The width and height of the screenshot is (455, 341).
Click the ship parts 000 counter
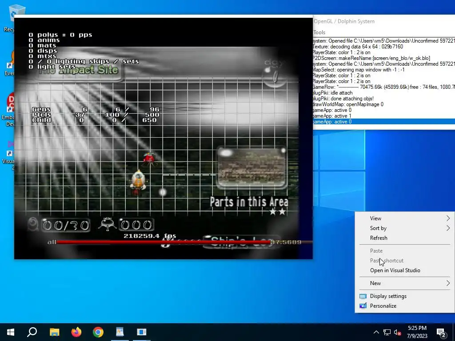[x=136, y=225]
